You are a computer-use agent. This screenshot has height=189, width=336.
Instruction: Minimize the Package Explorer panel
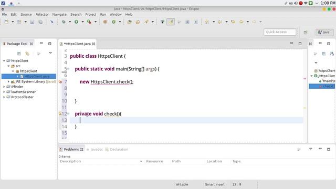click(41, 43)
